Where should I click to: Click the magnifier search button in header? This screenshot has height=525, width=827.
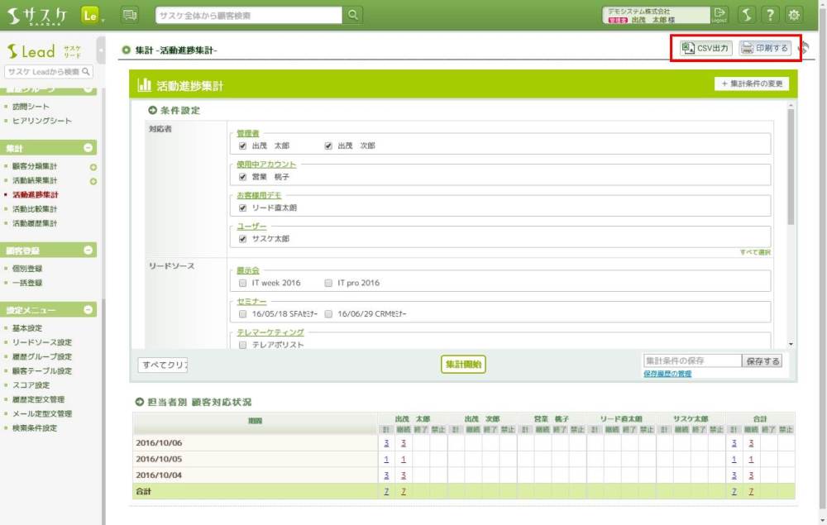pos(353,15)
